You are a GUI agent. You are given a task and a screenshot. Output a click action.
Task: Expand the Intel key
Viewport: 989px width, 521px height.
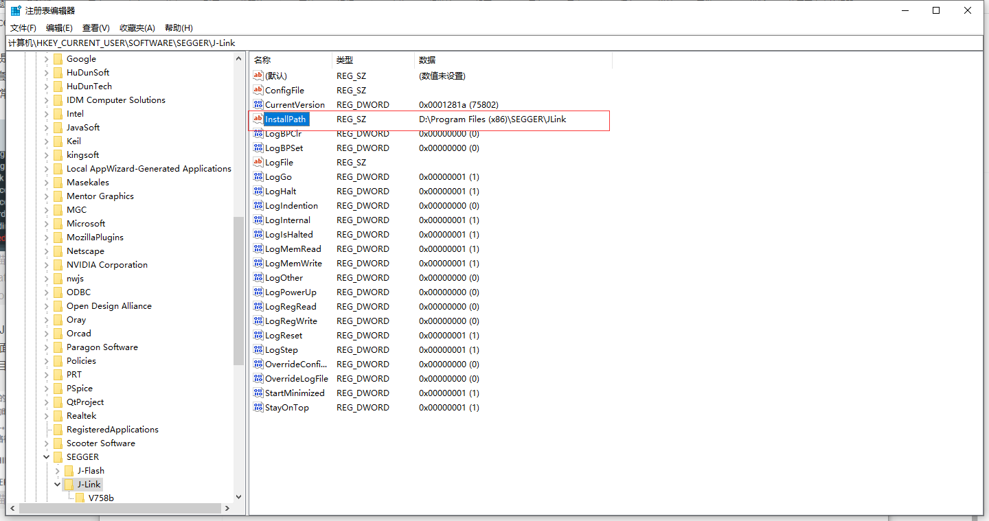click(47, 113)
